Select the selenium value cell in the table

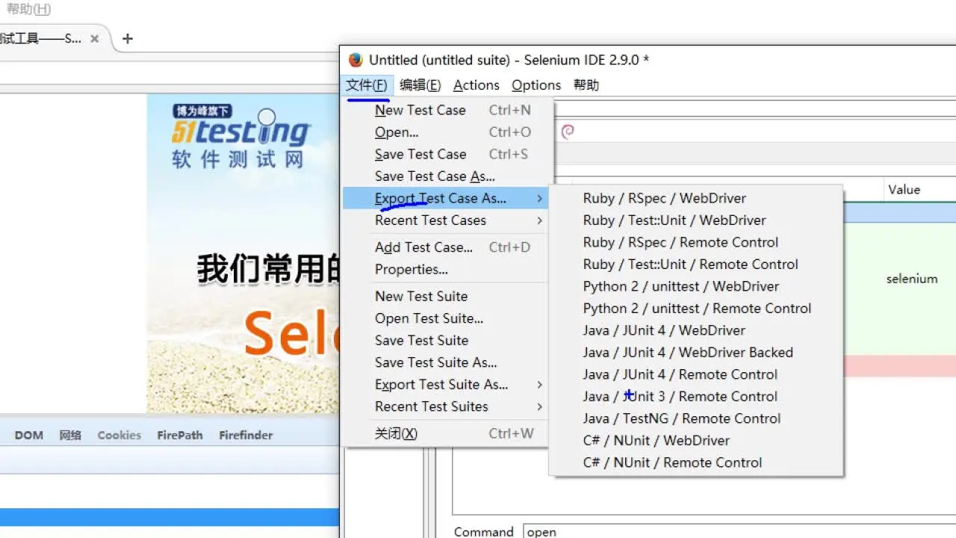(912, 279)
